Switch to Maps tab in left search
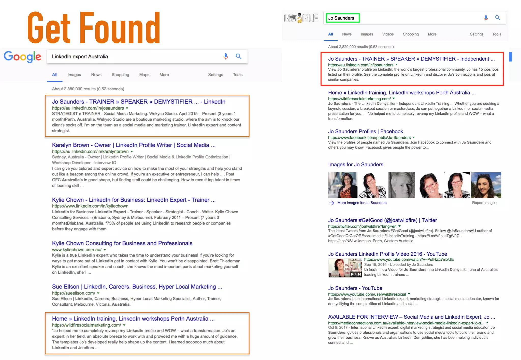 [x=144, y=75]
